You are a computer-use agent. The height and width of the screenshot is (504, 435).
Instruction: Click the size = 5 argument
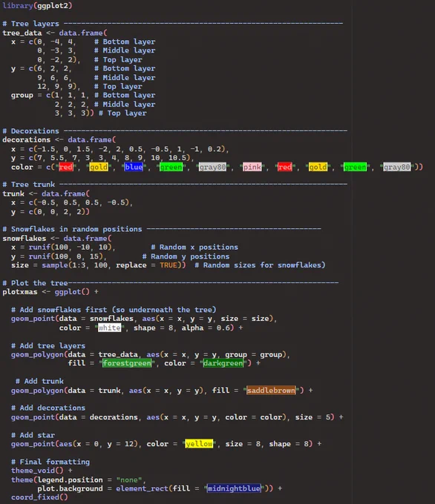coord(313,417)
